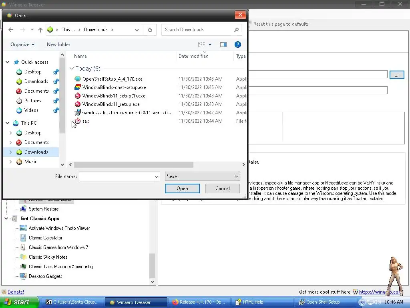Click the Music folder icon
The height and width of the screenshot is (308, 410).
tap(19, 162)
